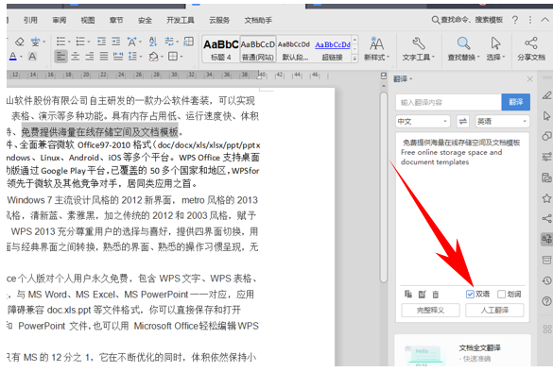Apply the 默认段... default paragraph style
This screenshot has height=372, width=553.
coord(295,49)
